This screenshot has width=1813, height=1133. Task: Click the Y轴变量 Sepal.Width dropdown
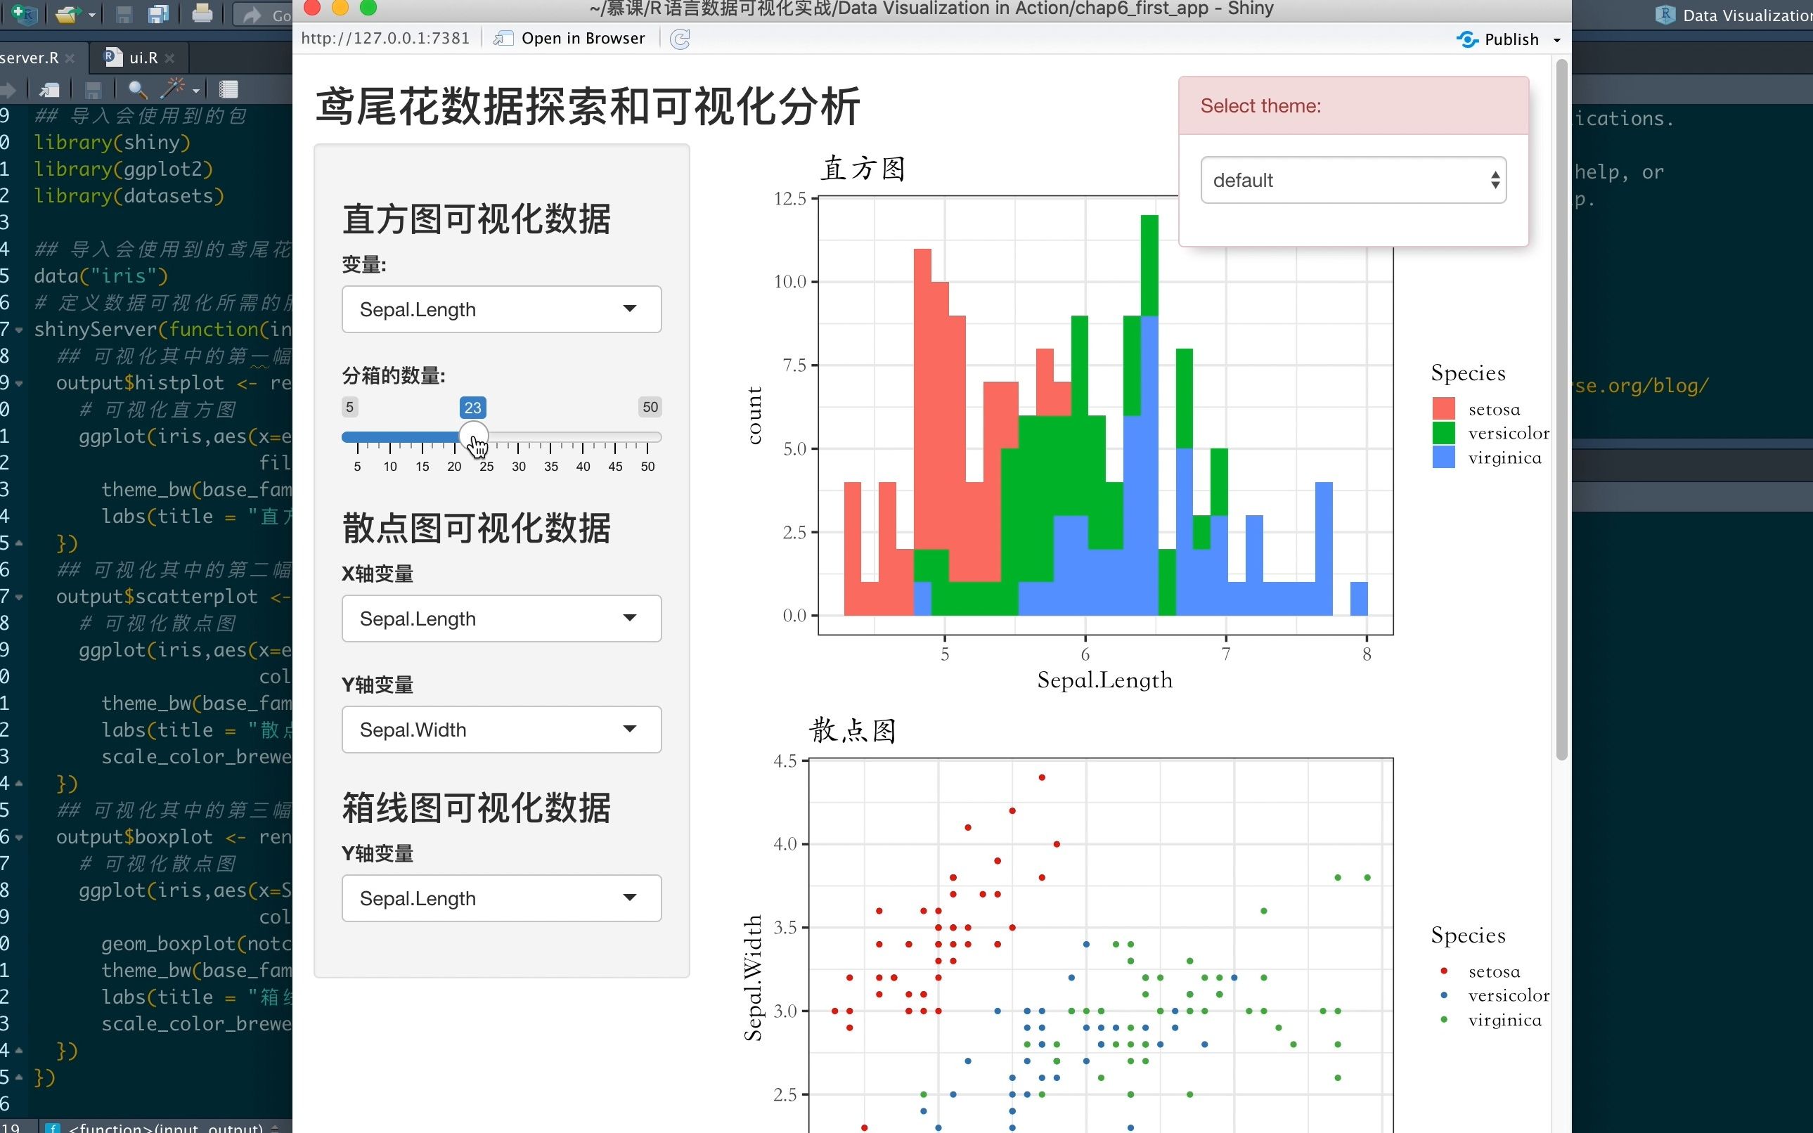click(x=501, y=730)
